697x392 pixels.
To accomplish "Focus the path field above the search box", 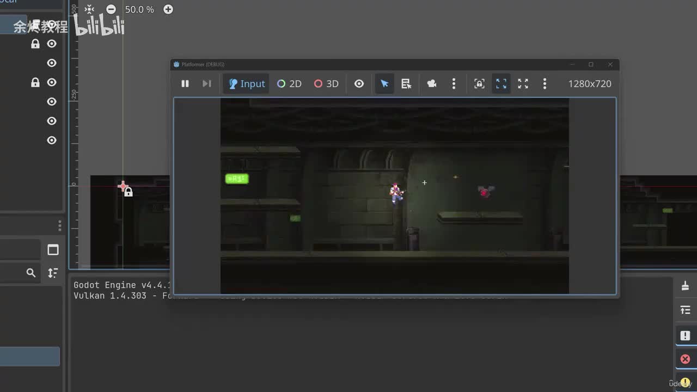I will pyautogui.click(x=20, y=250).
